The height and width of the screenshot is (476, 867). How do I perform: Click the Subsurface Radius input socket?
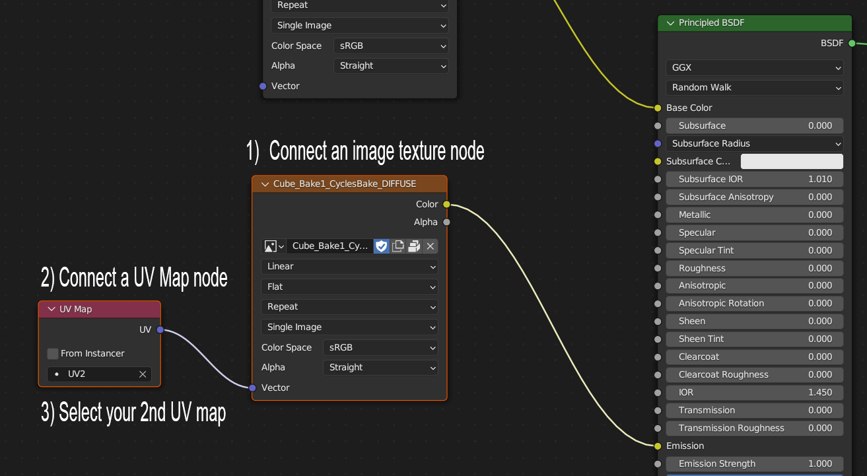pyautogui.click(x=658, y=143)
